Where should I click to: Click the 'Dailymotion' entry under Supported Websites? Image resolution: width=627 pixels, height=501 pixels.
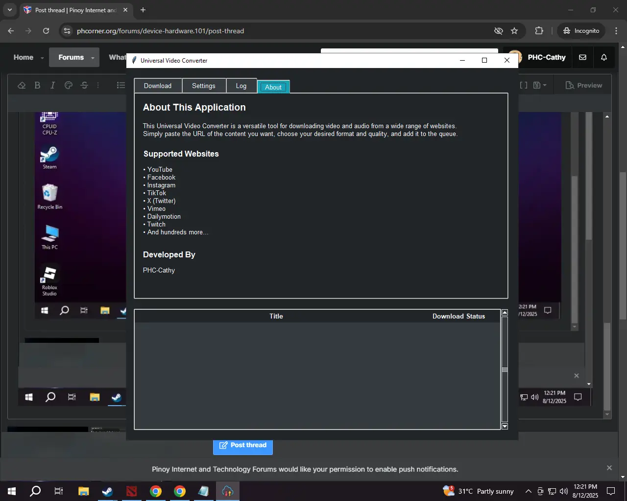point(164,216)
